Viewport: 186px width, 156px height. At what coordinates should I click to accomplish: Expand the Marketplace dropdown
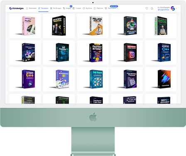pyautogui.click(x=111, y=8)
